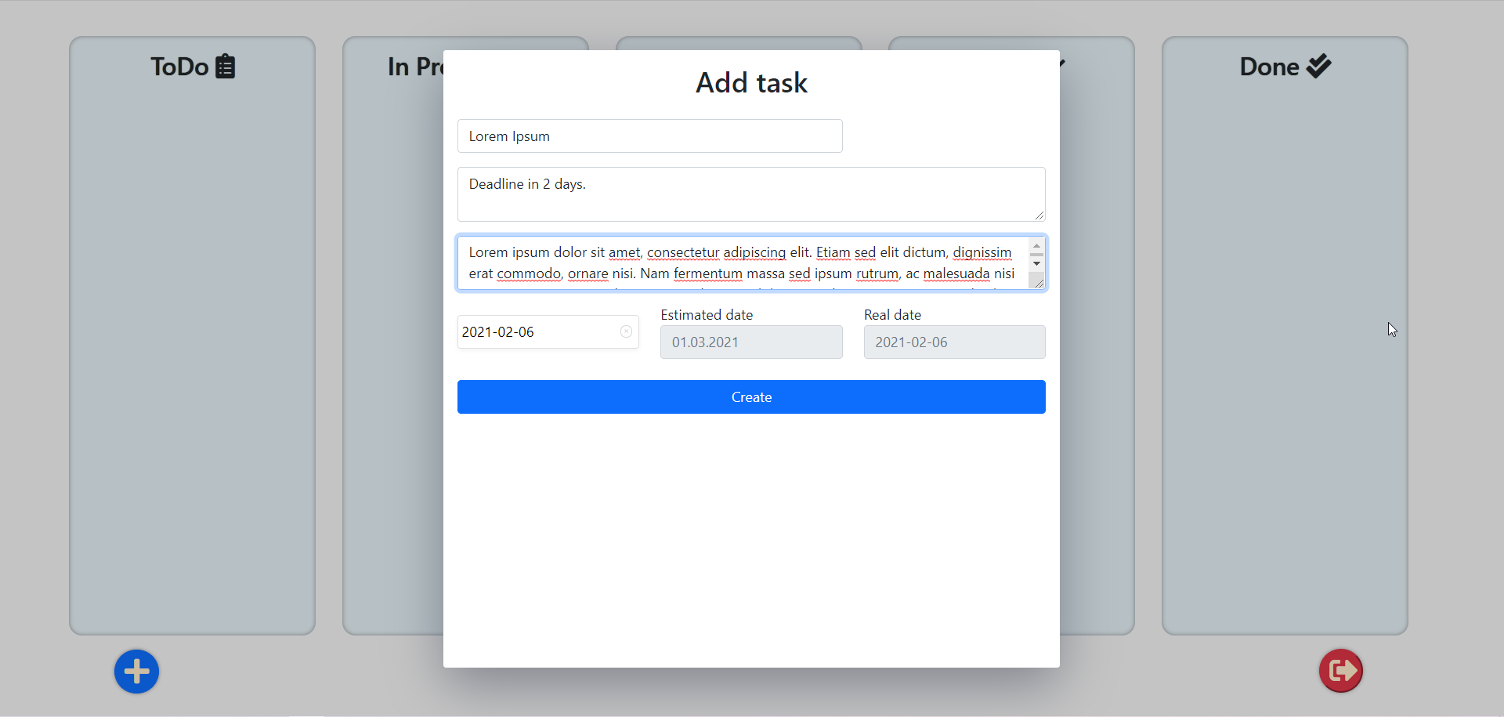Click the Estimated date field 01.03.2021
This screenshot has height=717, width=1504.
[x=751, y=342]
